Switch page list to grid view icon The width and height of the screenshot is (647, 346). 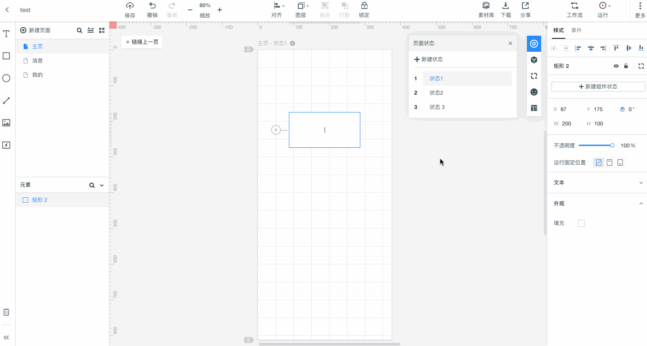pos(102,30)
